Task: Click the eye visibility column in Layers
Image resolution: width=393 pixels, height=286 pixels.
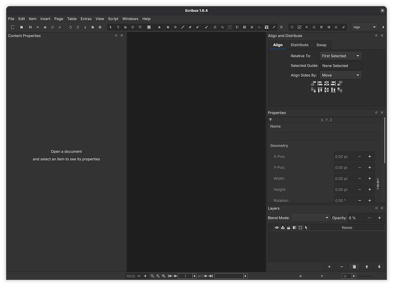Action: [x=277, y=228]
